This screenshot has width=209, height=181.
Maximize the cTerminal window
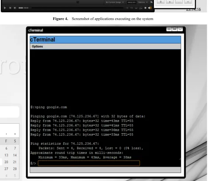click(174, 29)
